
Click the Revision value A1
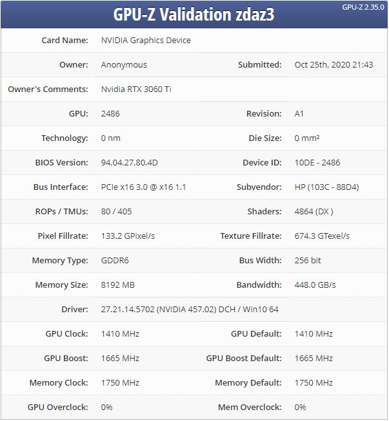(299, 114)
